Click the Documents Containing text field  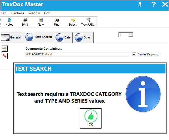[78, 54]
